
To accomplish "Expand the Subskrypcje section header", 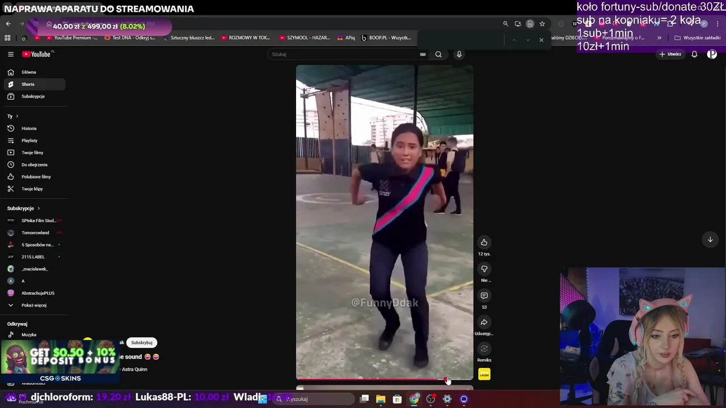I will pyautogui.click(x=23, y=209).
